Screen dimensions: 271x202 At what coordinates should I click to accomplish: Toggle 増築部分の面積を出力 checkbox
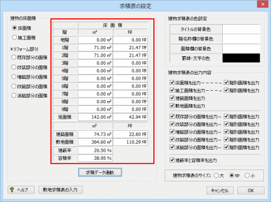[x=172, y=132]
